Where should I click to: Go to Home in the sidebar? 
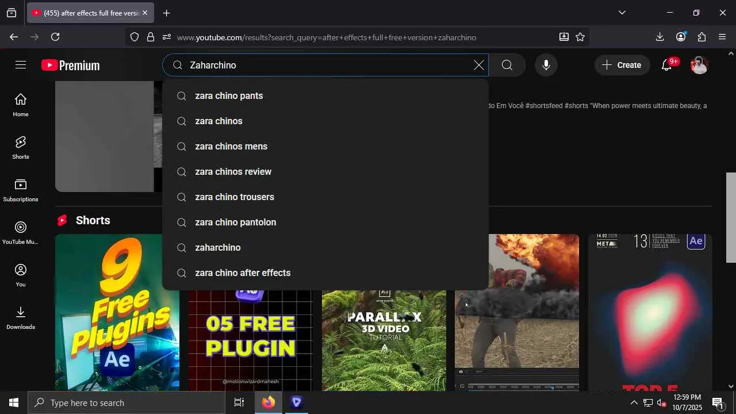(21, 105)
